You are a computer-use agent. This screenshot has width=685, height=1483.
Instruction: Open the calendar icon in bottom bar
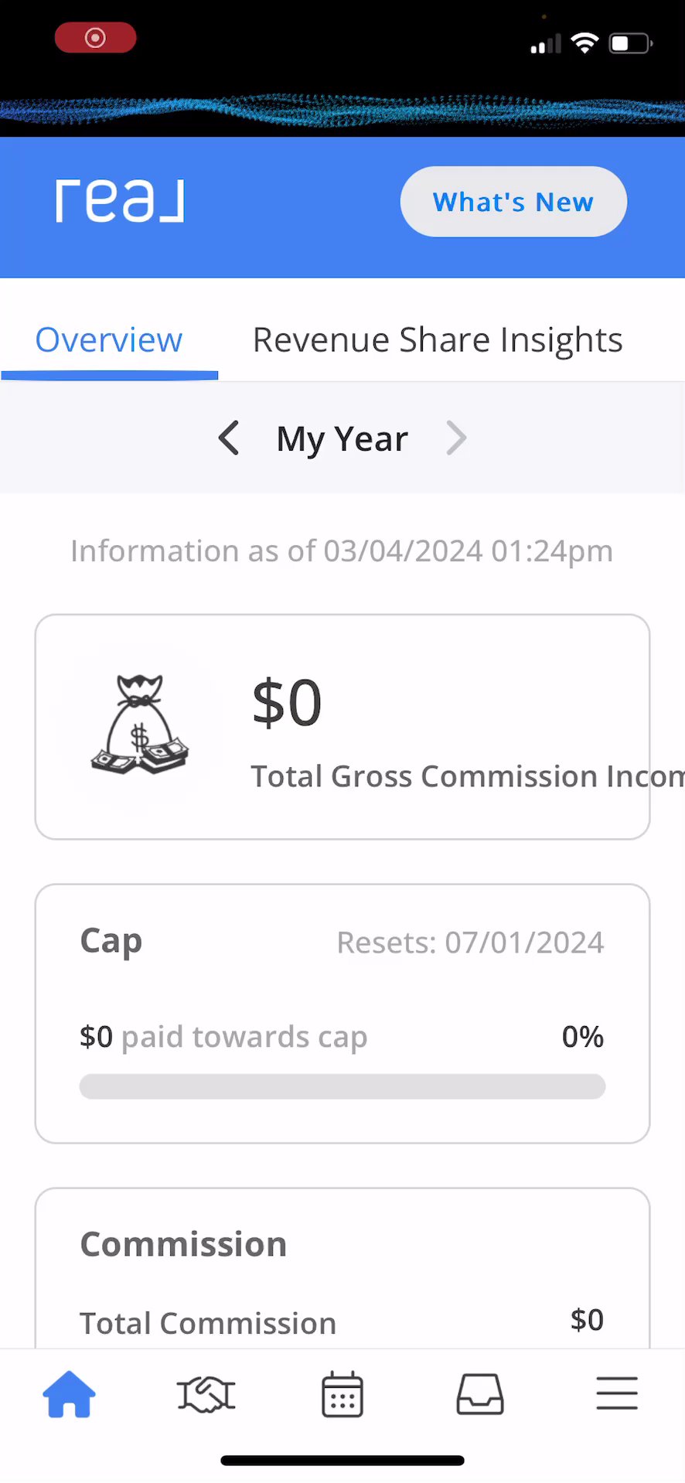coord(342,1394)
